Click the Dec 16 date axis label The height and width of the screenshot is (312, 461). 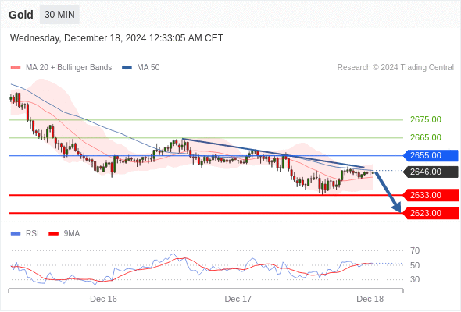tap(103, 299)
